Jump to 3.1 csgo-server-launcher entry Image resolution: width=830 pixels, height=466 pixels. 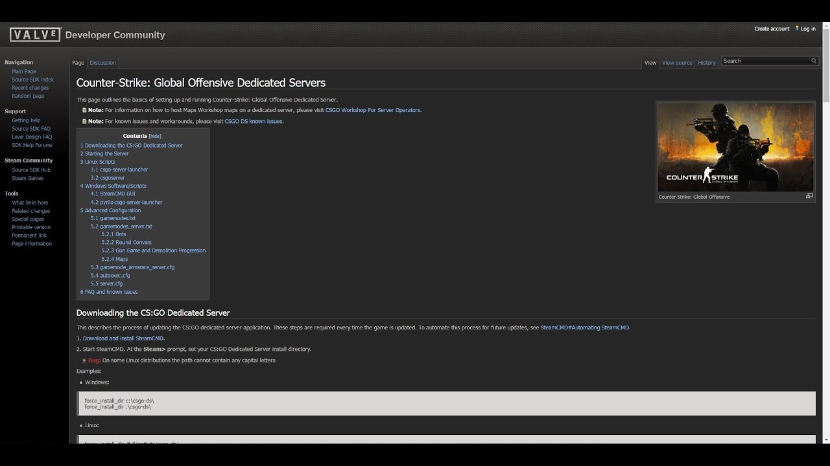tap(119, 170)
